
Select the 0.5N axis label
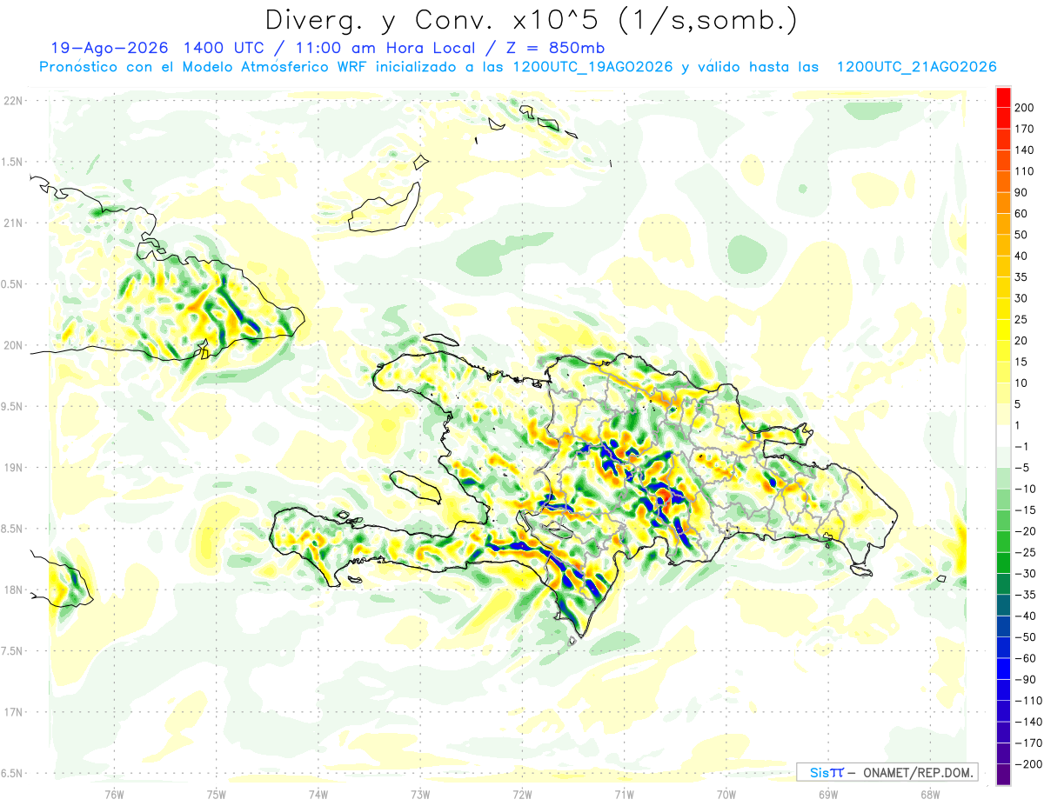[12, 284]
